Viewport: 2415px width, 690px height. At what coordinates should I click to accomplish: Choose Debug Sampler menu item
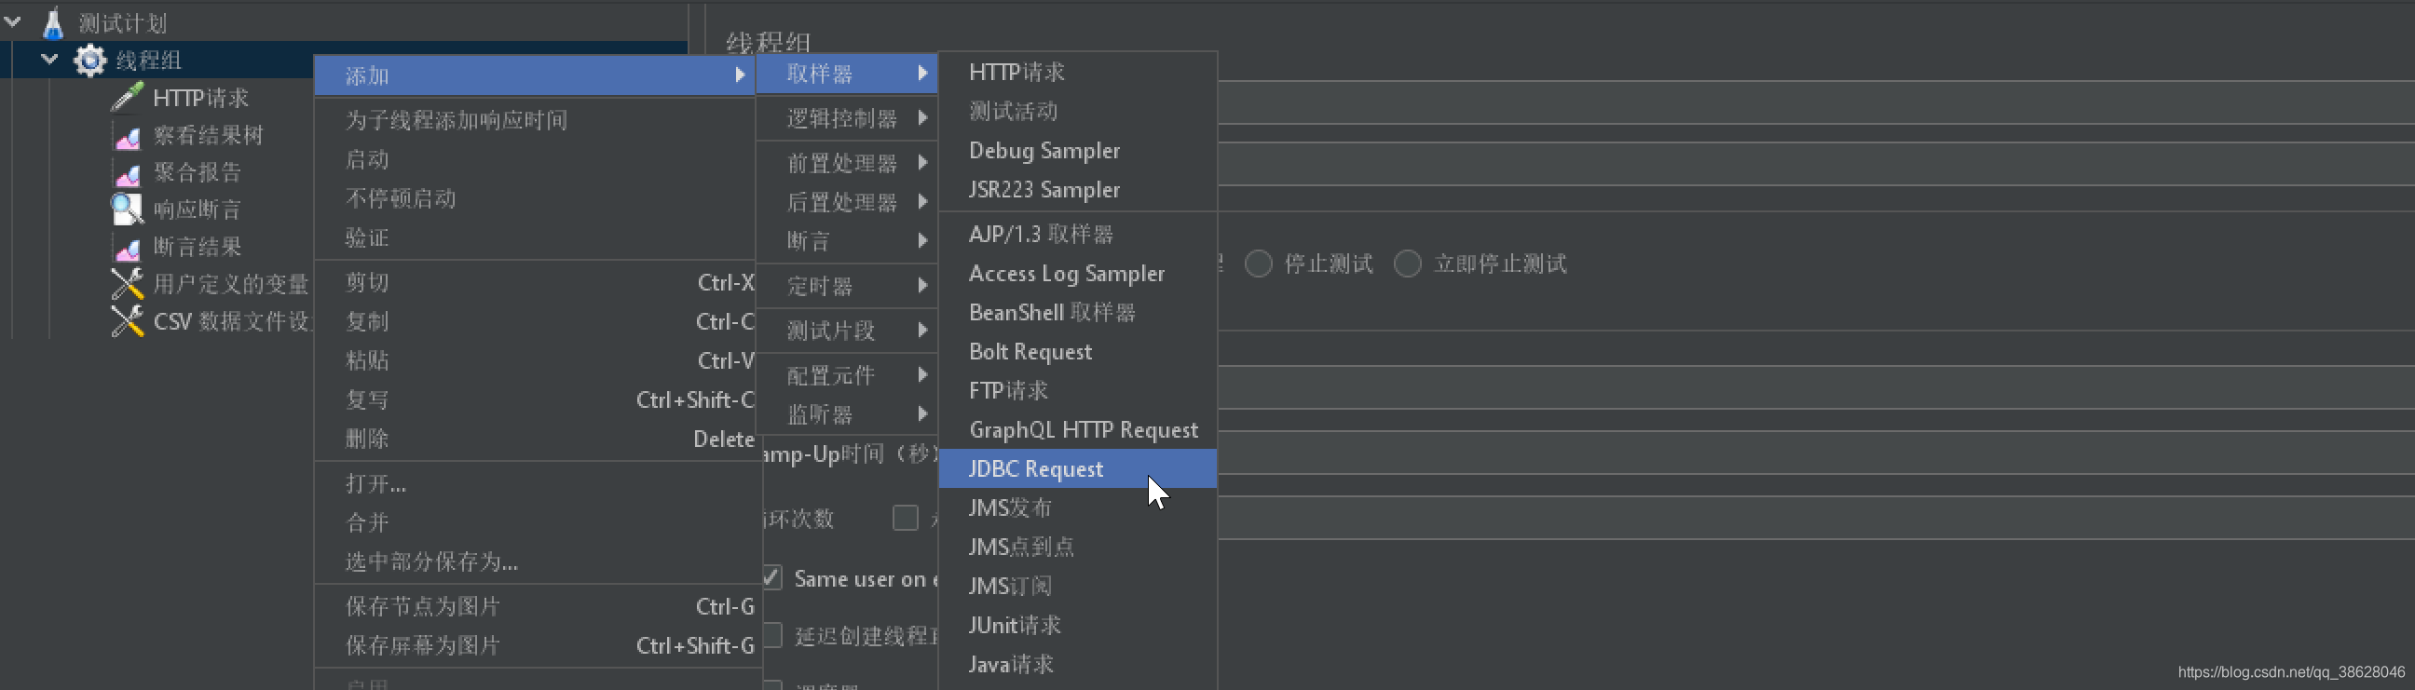click(1077, 150)
